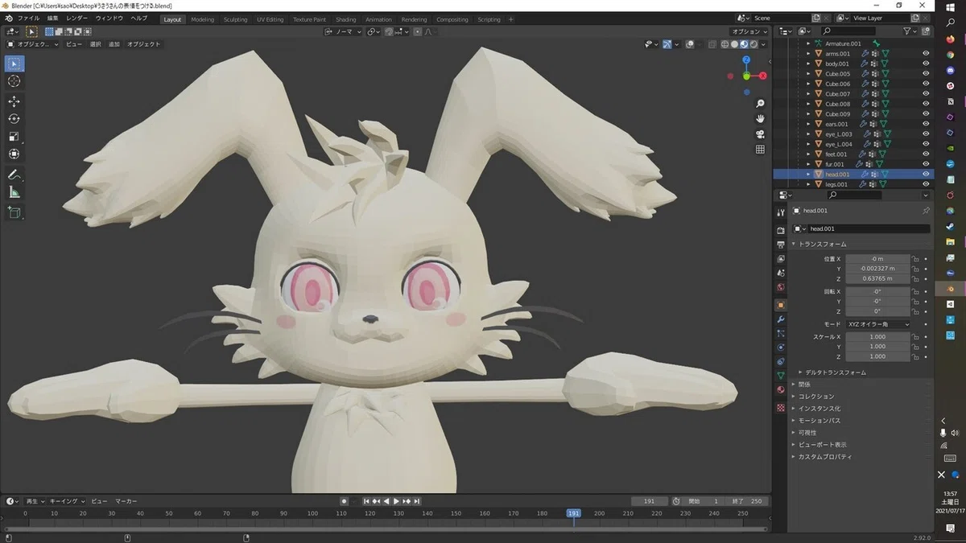Lock the Z location value
The image size is (966, 543).
(x=915, y=279)
